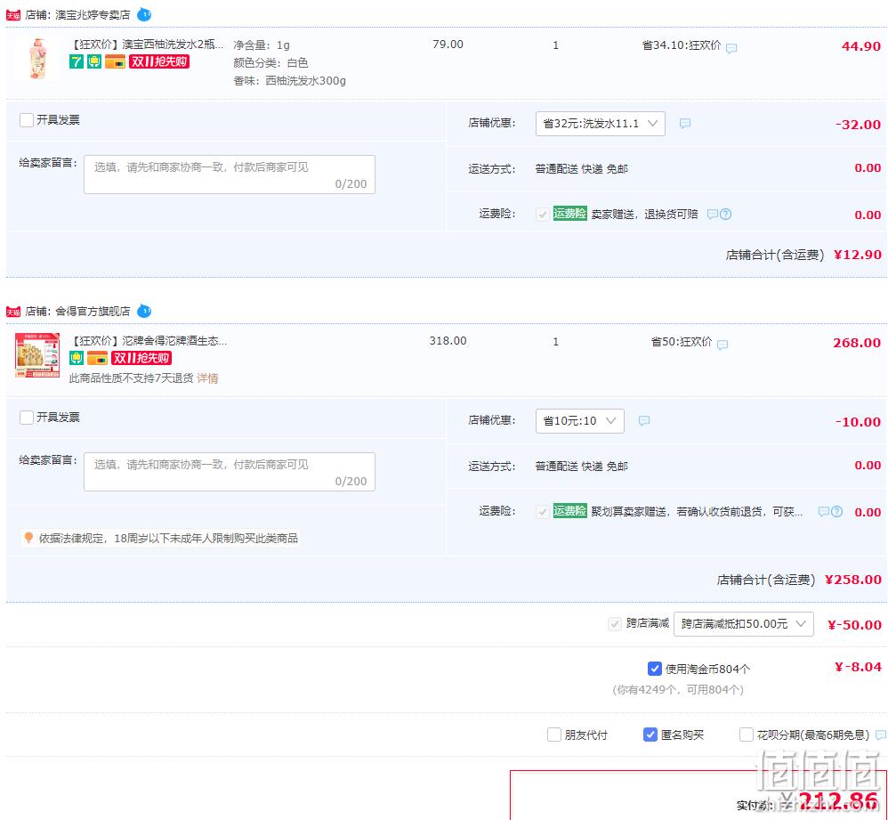Screen dimensions: 888x820
Task: Click help question icon after 退换货可赔
Action: (725, 215)
